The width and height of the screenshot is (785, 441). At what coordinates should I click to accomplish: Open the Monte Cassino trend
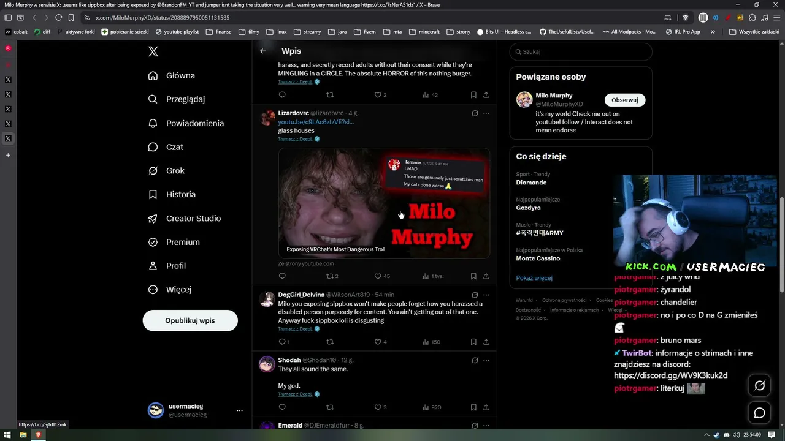538,258
